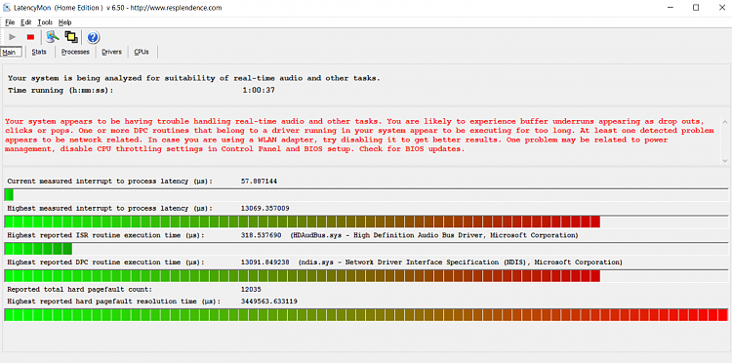Click the warning message scrollbar down arrow
732x363 pixels.
click(724, 160)
